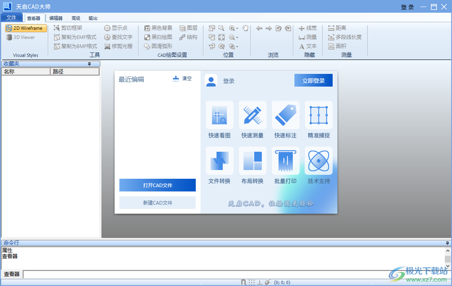Activate the 剪切框架 clip frame tool
The height and width of the screenshot is (286, 452).
pyautogui.click(x=68, y=28)
